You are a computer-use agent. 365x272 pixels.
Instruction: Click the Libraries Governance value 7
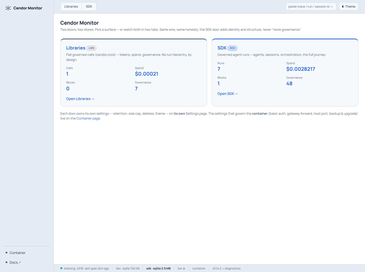(136, 89)
